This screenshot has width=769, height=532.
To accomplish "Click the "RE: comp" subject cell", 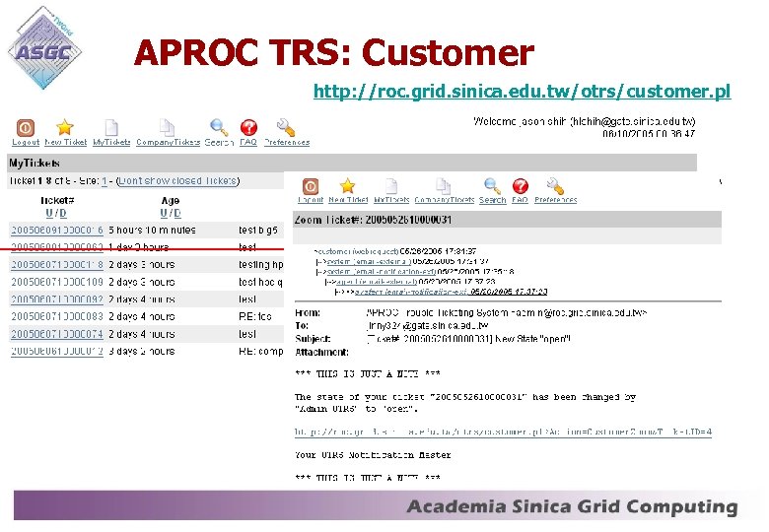I will coord(261,352).
